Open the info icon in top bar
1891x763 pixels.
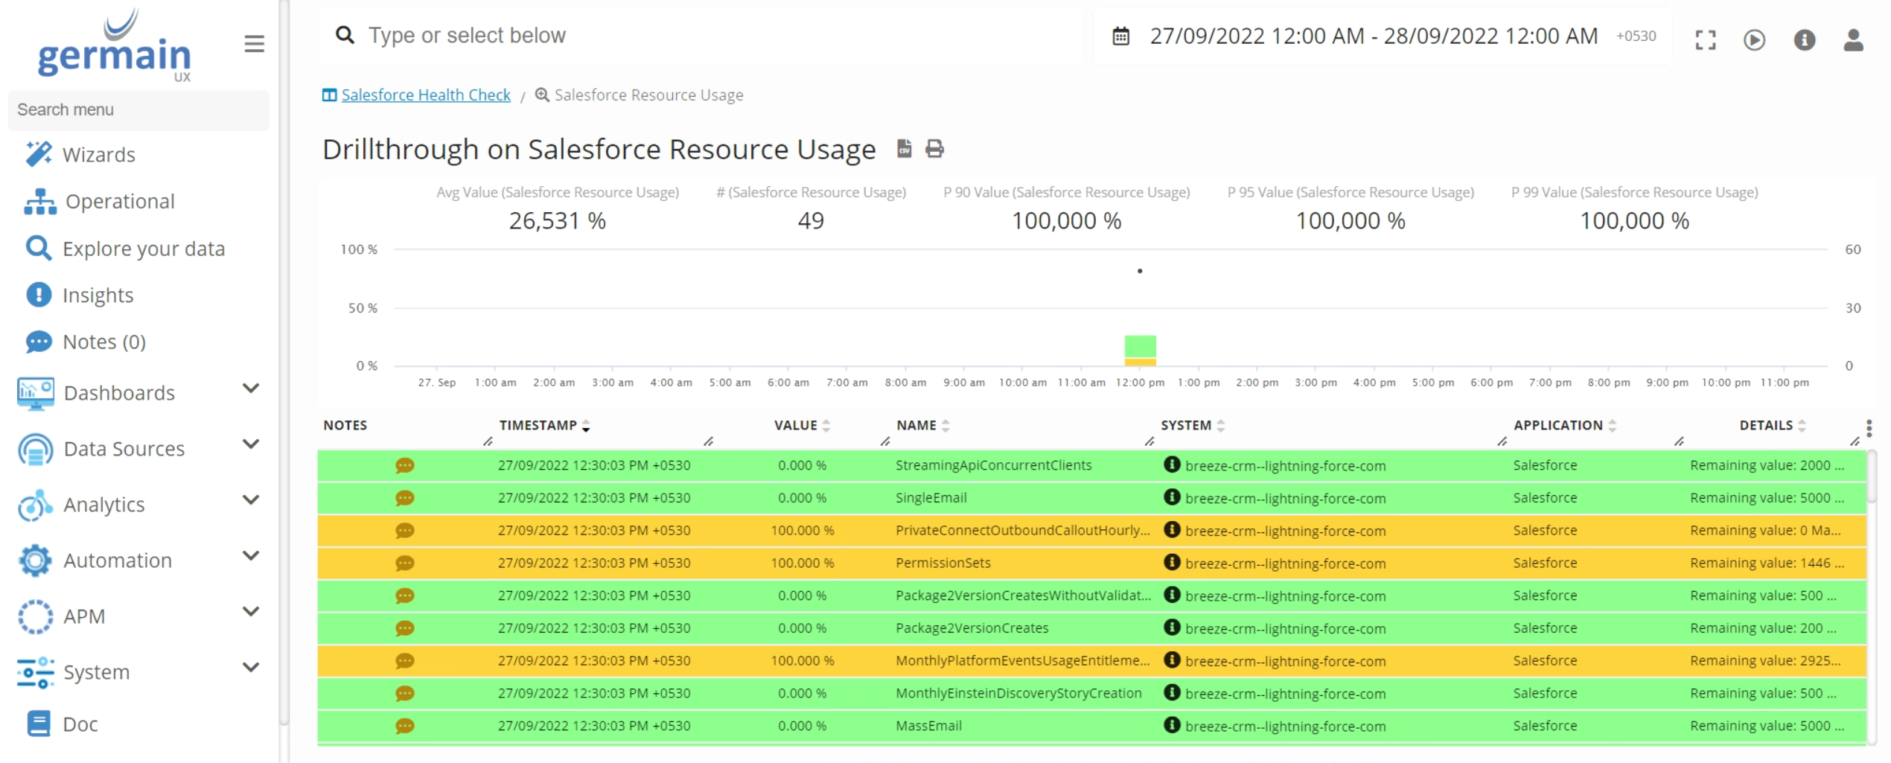[x=1804, y=39]
